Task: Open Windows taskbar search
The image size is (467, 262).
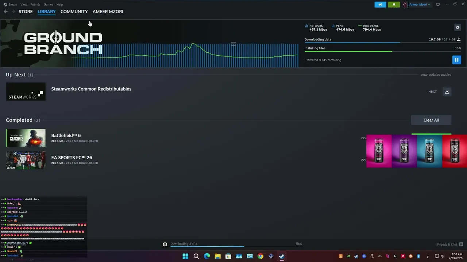Action: [x=196, y=256]
